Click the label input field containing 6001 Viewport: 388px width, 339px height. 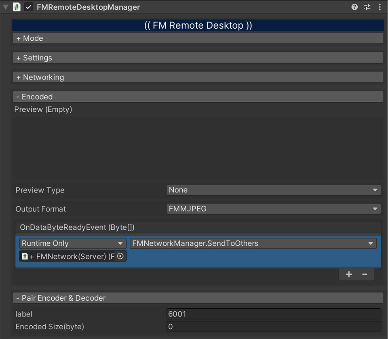coord(273,314)
